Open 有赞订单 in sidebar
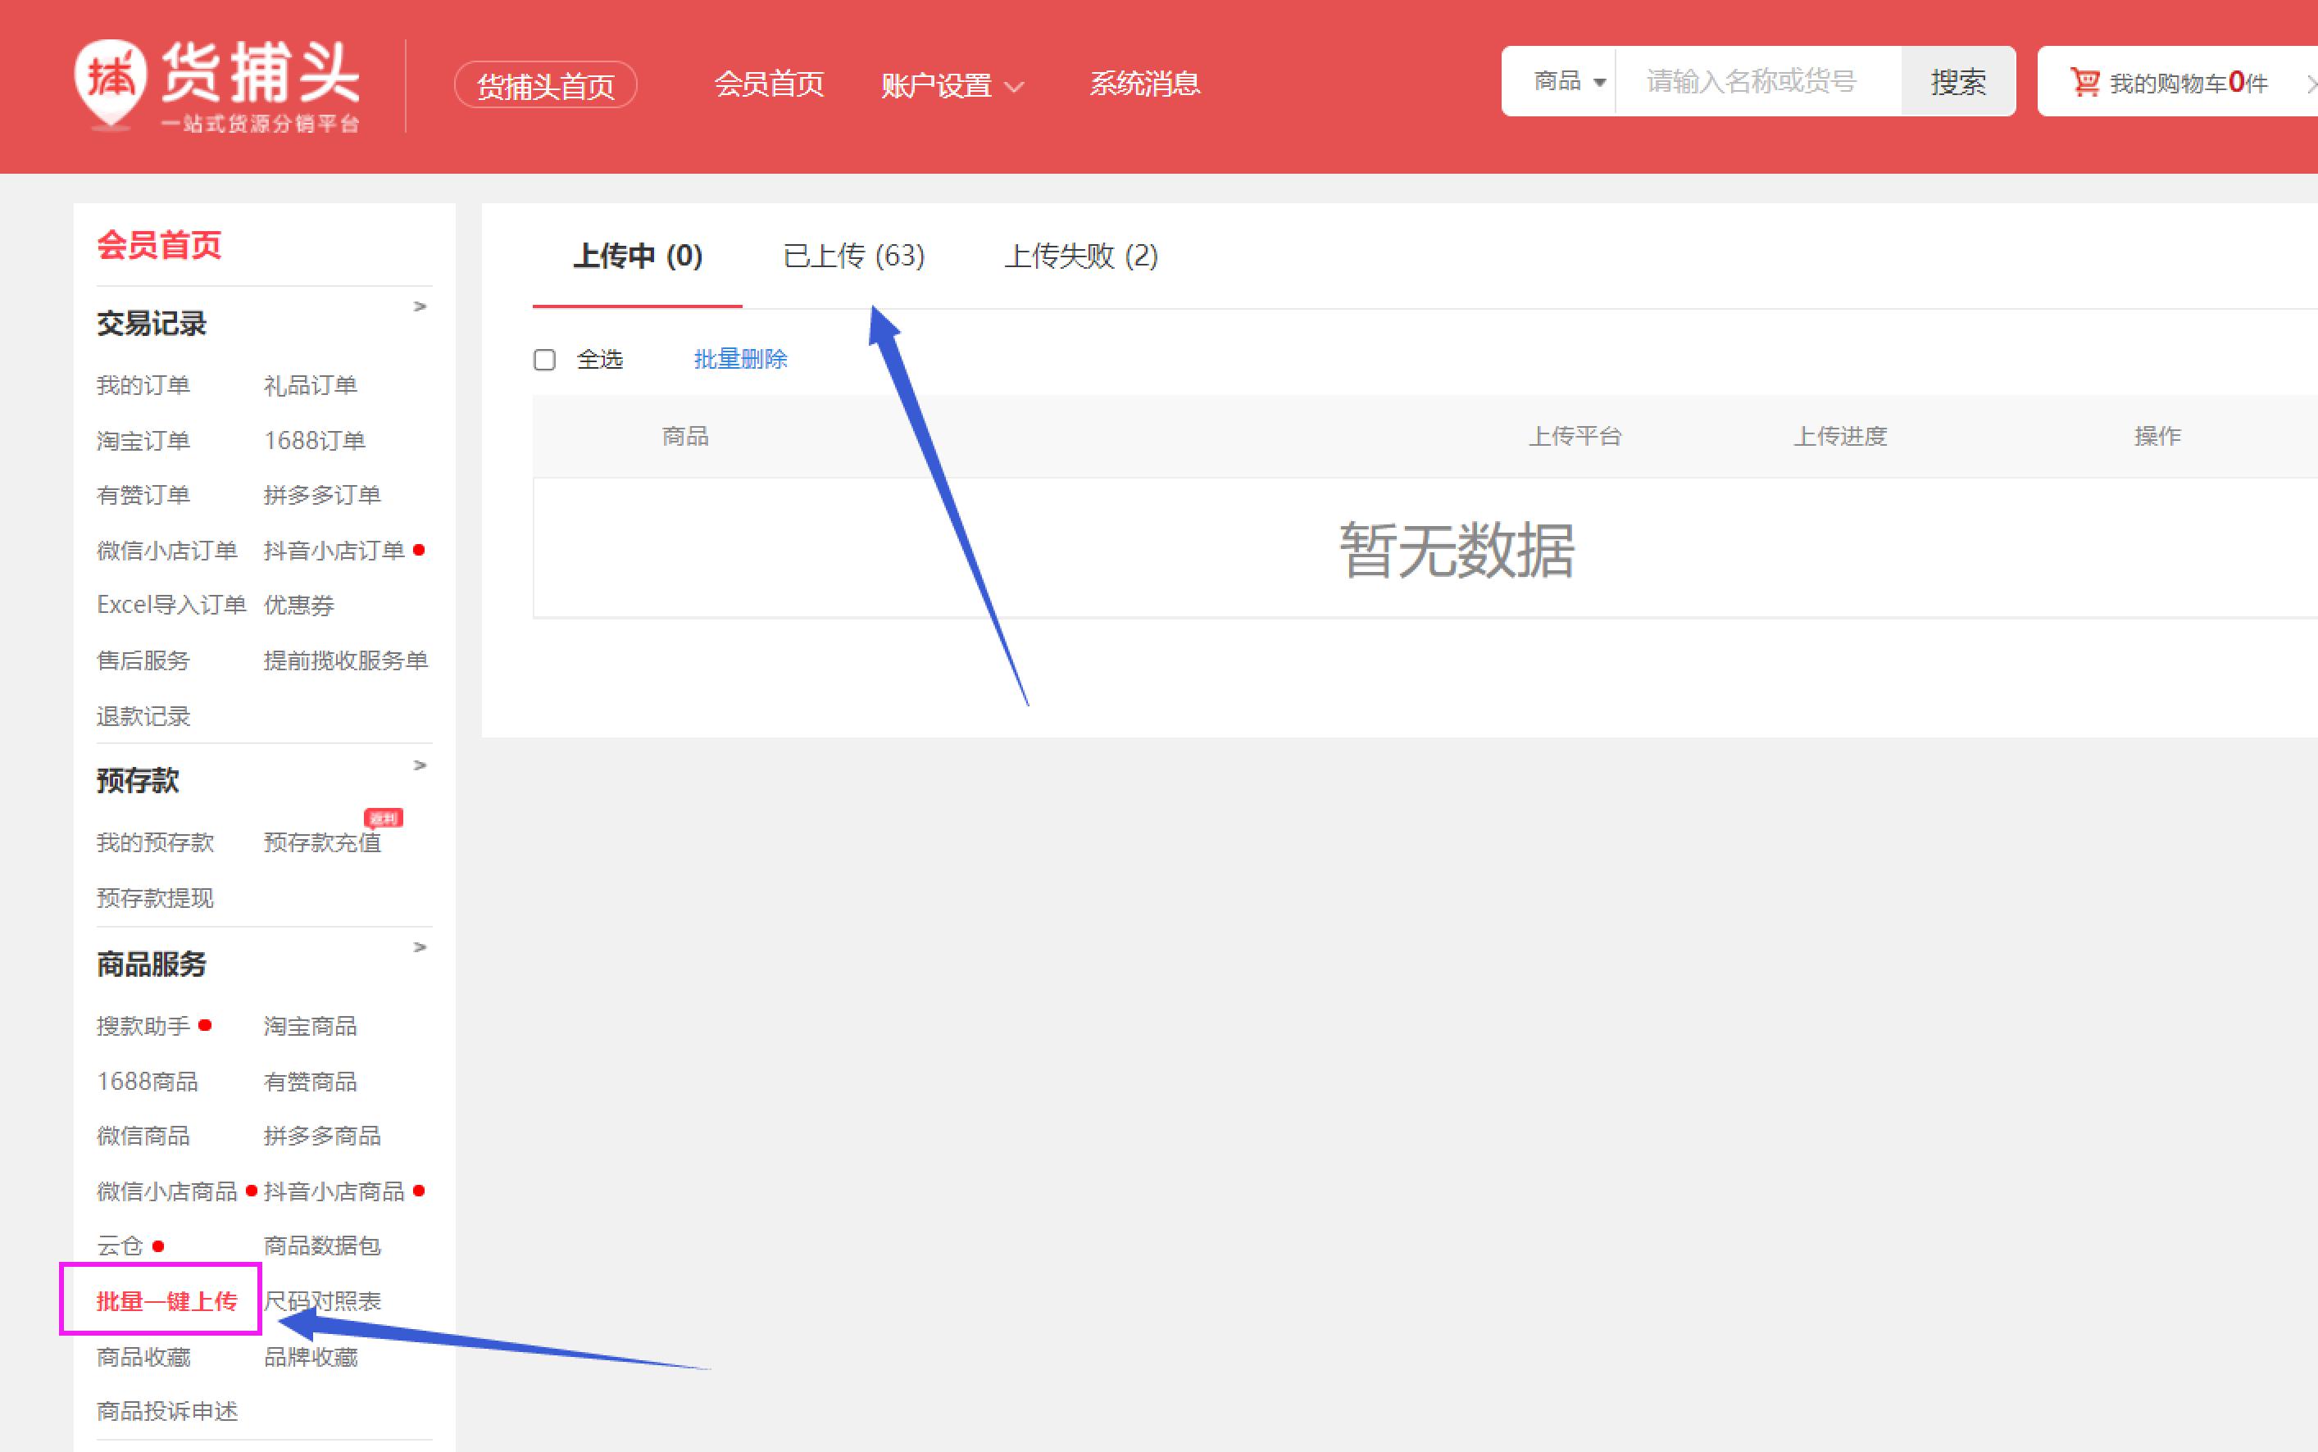The height and width of the screenshot is (1452, 2318). (x=143, y=496)
